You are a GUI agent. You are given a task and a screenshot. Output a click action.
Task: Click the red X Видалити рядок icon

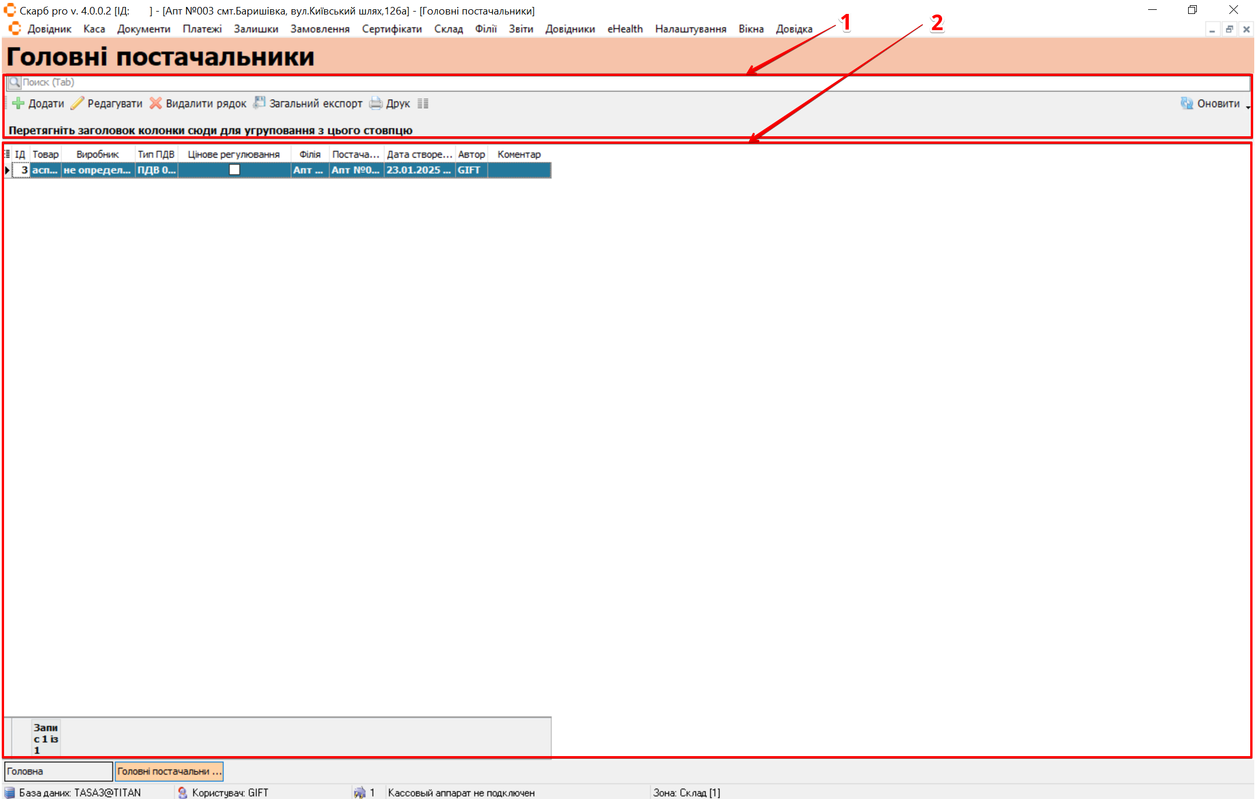coord(155,104)
